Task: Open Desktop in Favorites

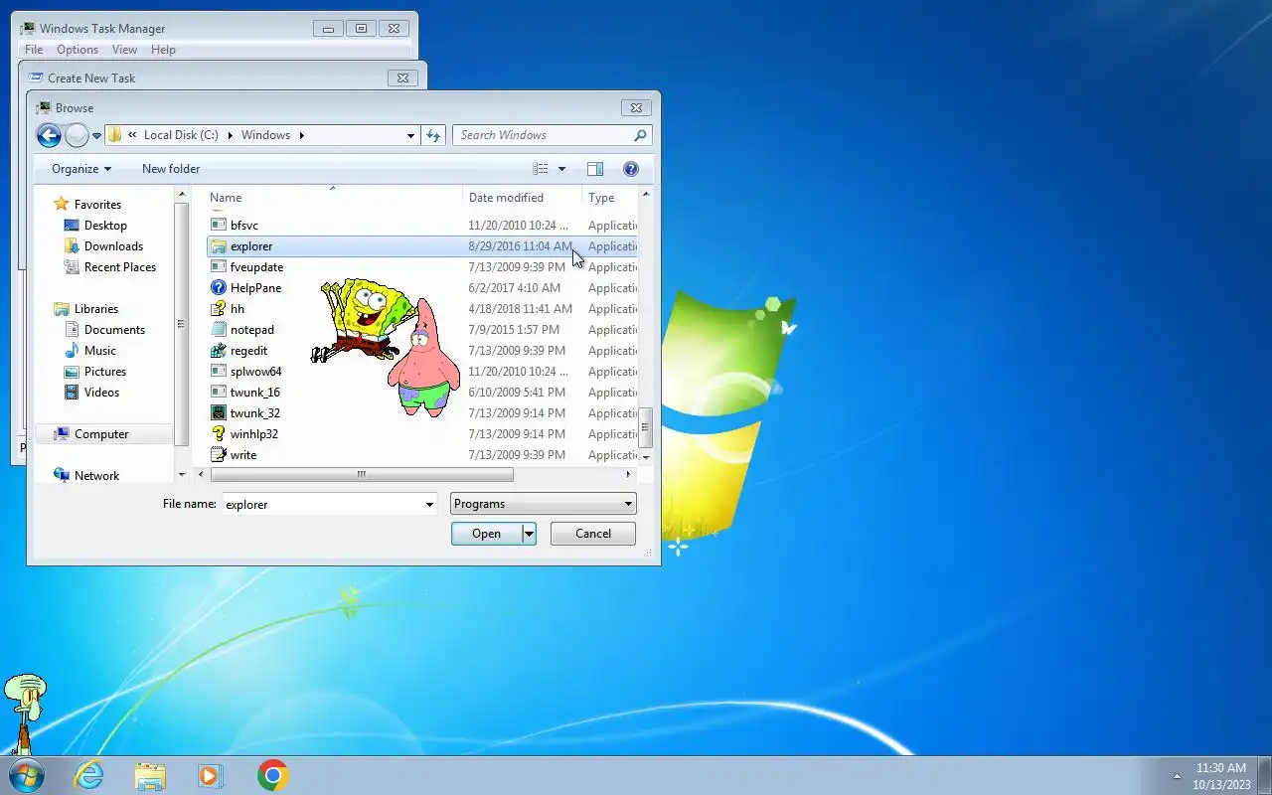Action: pos(105,226)
